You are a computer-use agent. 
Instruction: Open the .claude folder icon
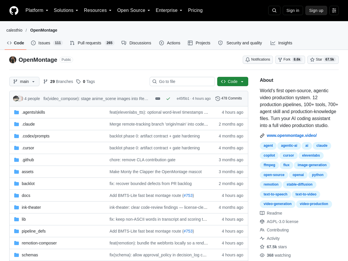click(x=17, y=124)
